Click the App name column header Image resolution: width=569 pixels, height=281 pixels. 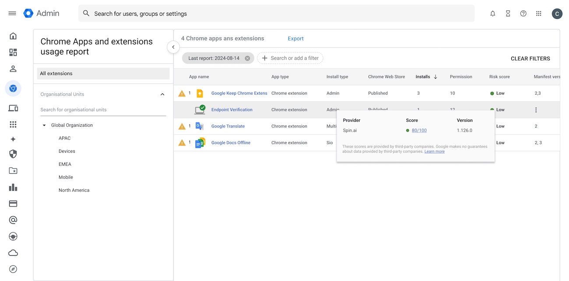coord(199,77)
